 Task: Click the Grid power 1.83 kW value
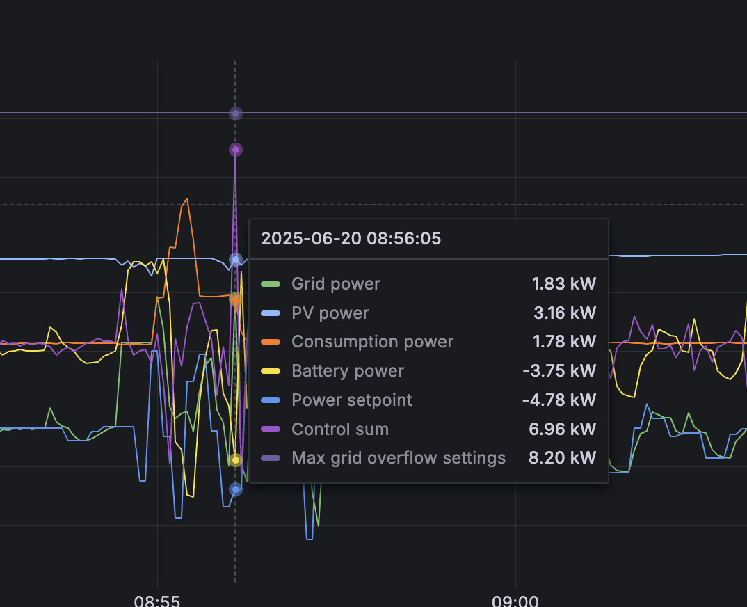563,284
